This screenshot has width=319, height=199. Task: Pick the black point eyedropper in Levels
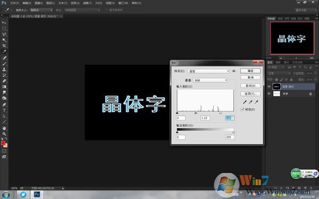[245, 102]
